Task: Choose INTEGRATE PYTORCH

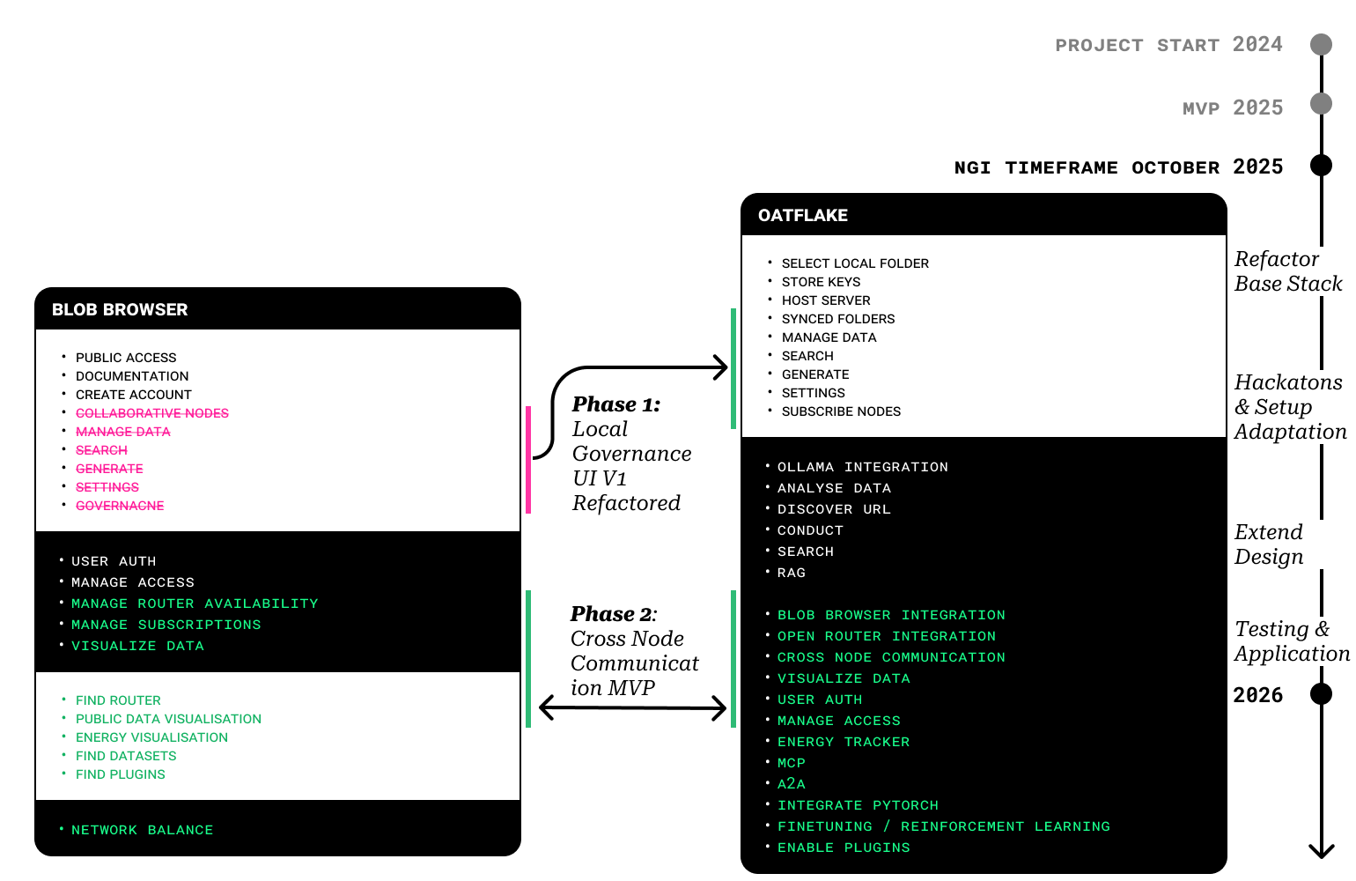Action: tap(858, 805)
